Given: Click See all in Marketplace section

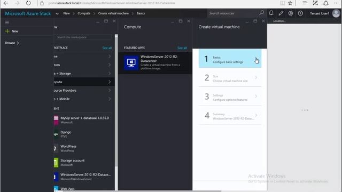Looking at the screenshot, I should coord(107,48).
